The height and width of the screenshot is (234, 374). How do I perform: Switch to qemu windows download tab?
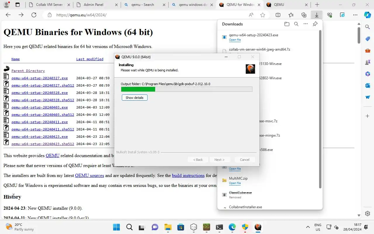click(x=192, y=5)
